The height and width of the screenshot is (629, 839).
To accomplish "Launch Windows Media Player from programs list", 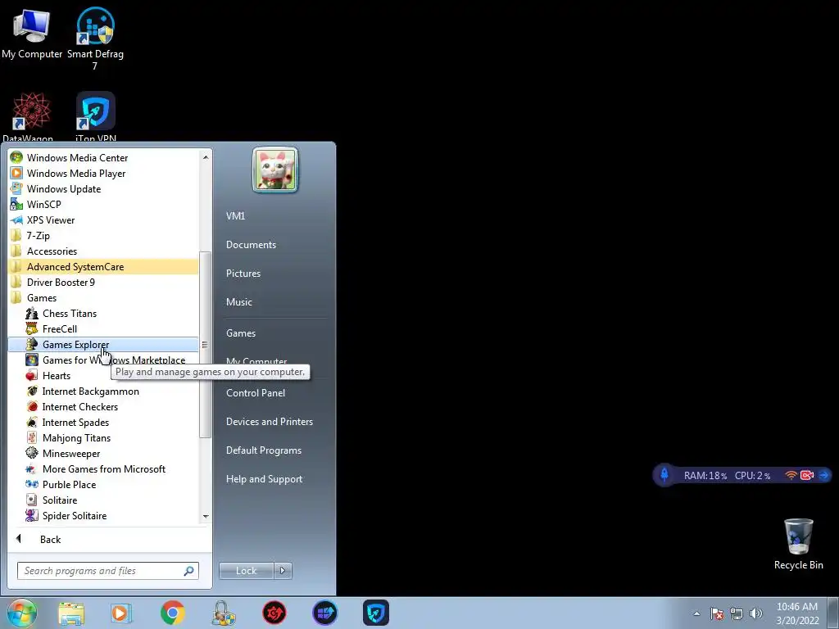I will coord(103,174).
